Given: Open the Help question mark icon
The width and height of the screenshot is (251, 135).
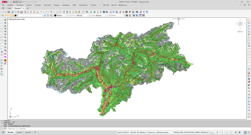Looking at the screenshot, I should pyautogui.click(x=83, y=12).
